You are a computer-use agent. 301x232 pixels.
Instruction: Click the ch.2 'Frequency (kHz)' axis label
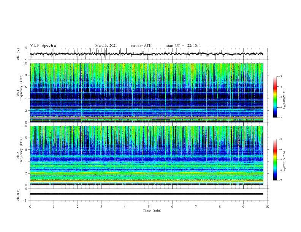tap(21, 151)
